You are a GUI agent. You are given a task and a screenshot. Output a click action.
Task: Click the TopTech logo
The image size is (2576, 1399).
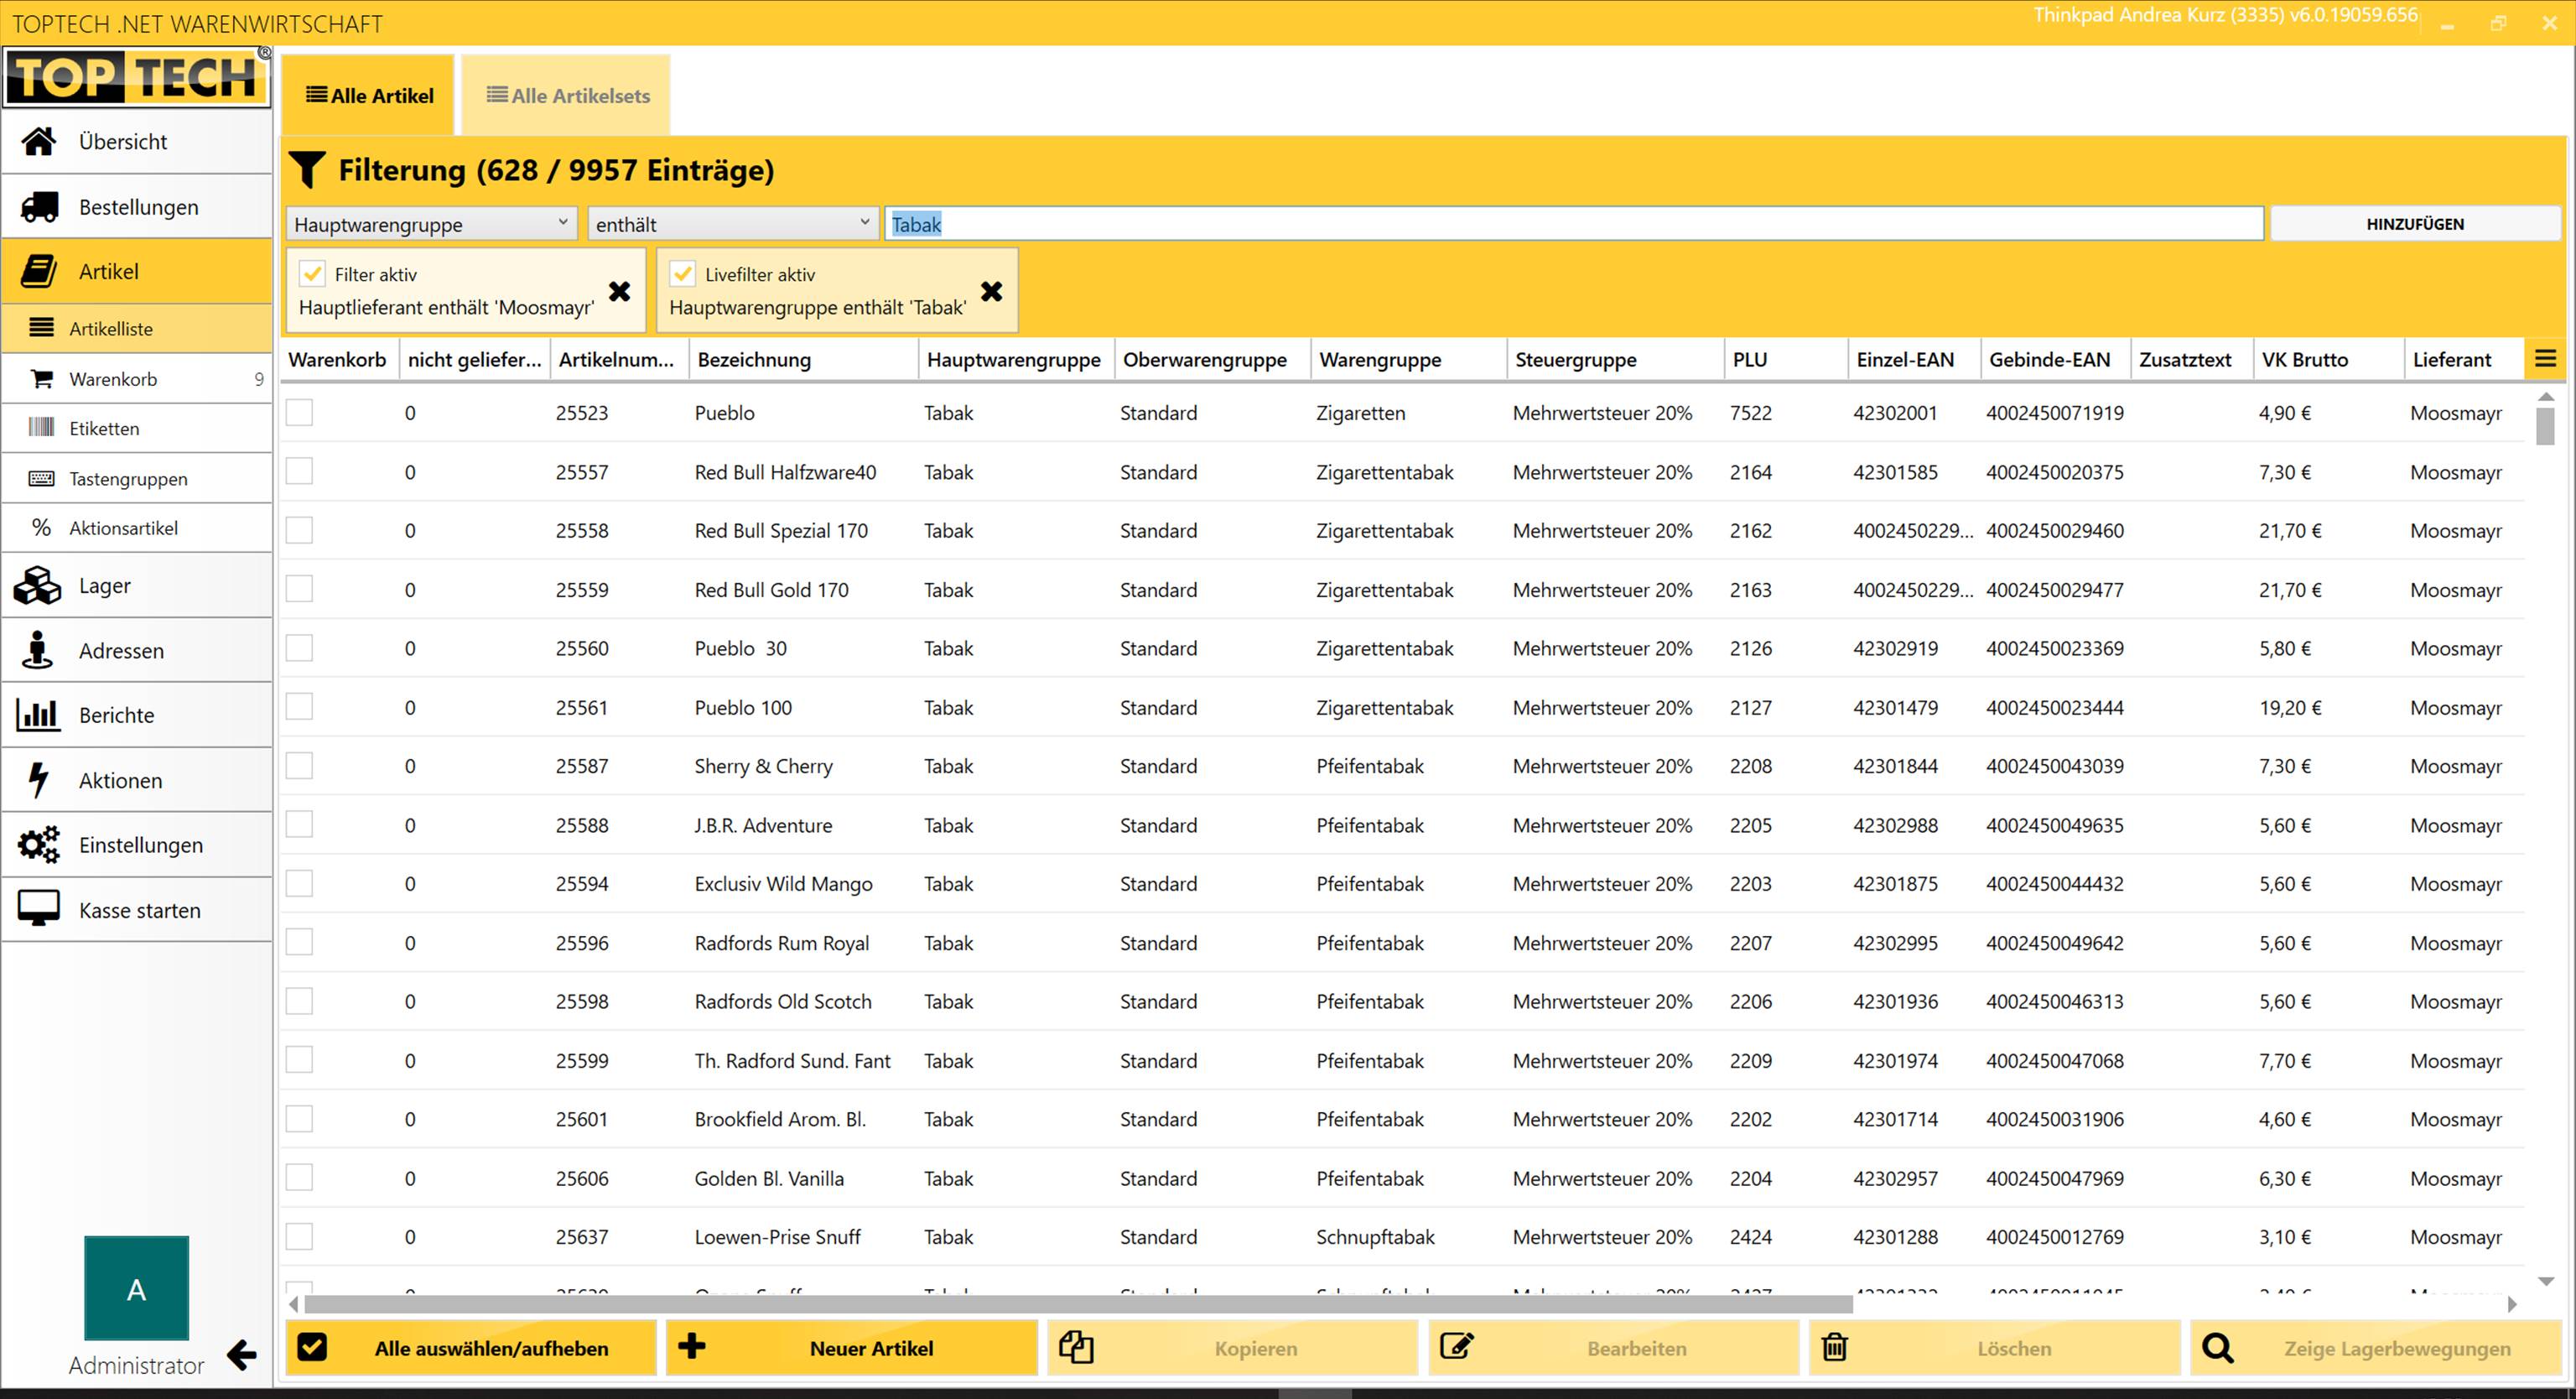click(x=137, y=77)
